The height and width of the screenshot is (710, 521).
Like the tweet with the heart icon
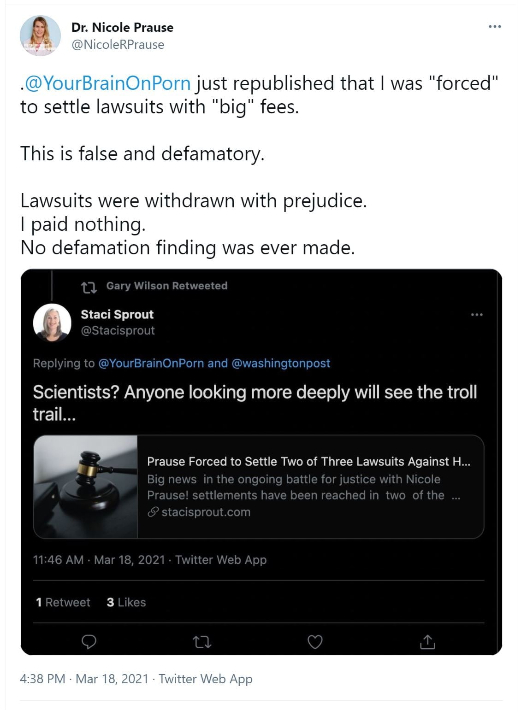315,641
